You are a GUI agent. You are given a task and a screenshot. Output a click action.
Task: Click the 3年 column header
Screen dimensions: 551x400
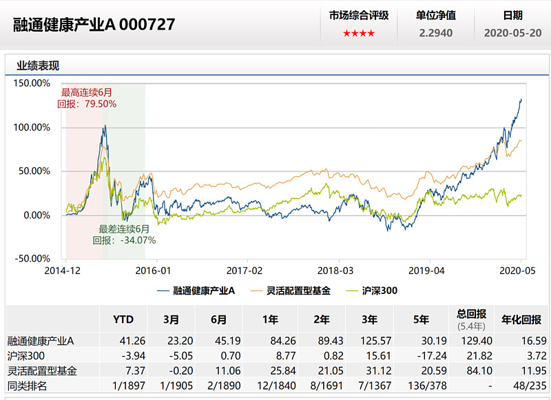click(x=370, y=319)
